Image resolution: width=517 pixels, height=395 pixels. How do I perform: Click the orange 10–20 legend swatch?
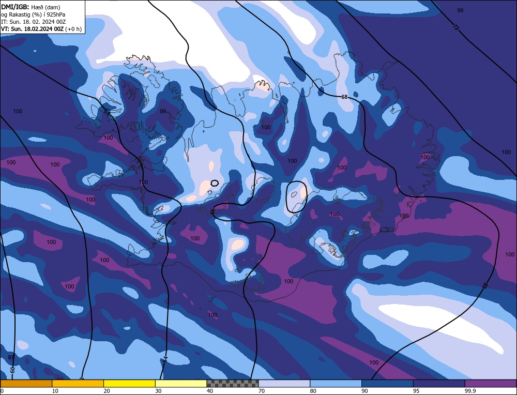click(x=78, y=383)
